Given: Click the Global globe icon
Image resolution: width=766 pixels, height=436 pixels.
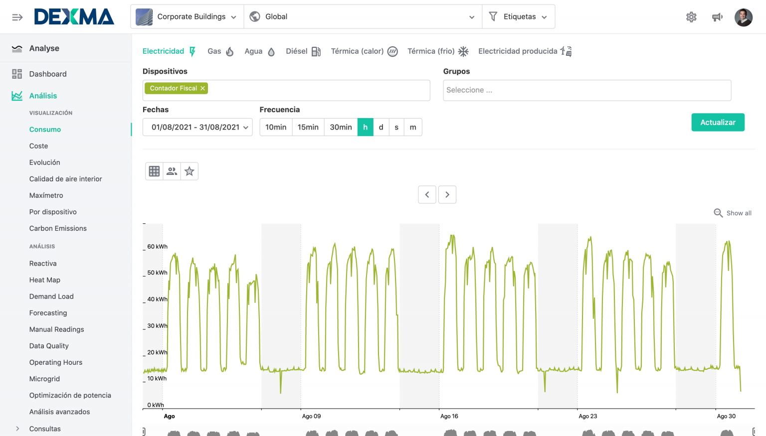Looking at the screenshot, I should [x=255, y=16].
